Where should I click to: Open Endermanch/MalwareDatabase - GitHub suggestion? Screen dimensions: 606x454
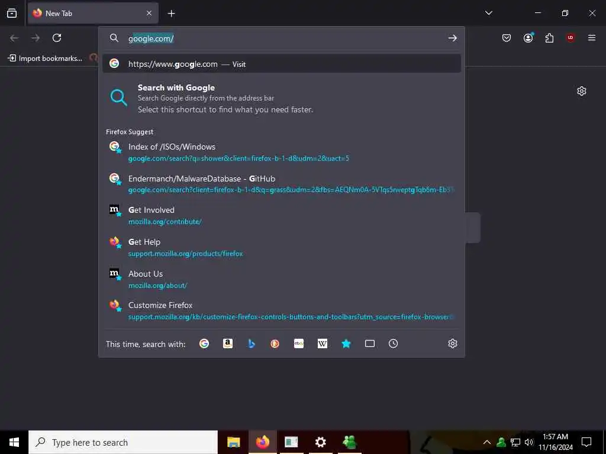point(282,184)
